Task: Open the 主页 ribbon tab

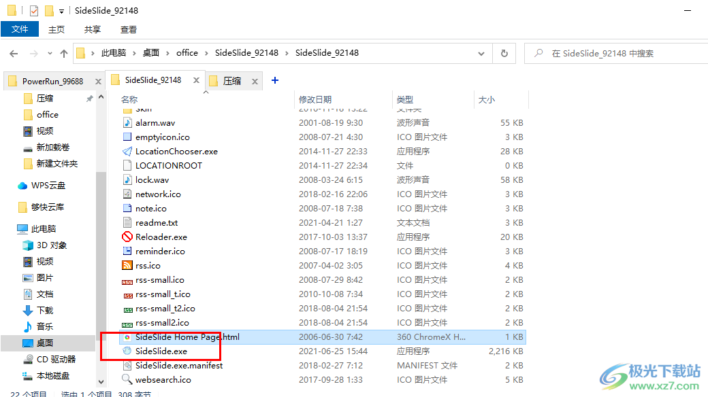Action: (x=57, y=29)
